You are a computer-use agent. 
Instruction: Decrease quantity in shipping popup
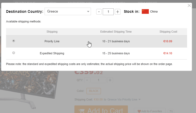[x=99, y=11]
